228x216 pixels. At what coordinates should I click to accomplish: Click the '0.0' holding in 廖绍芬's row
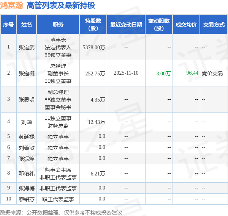(102, 199)
